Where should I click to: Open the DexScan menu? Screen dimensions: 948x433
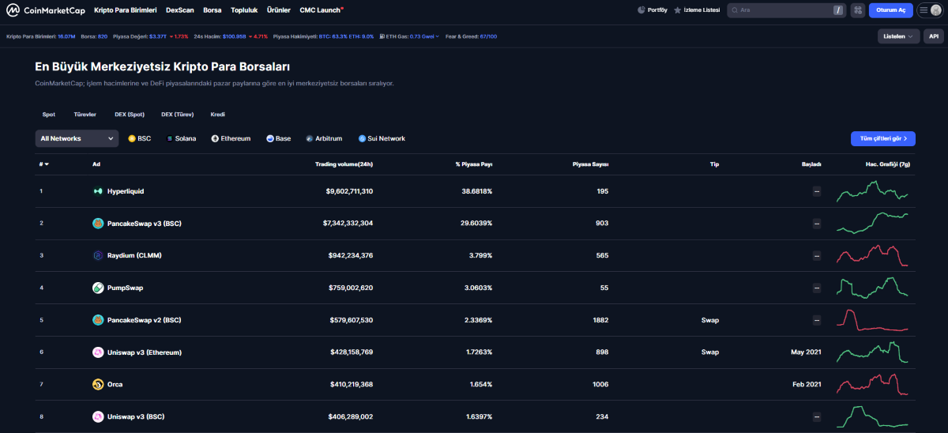(180, 10)
